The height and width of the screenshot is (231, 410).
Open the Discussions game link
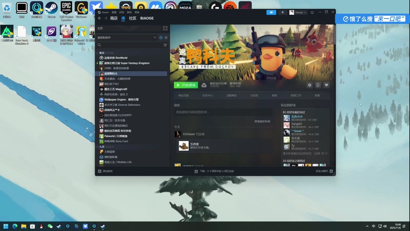[254, 95]
